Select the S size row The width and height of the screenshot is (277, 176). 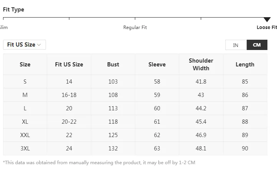coord(25,82)
